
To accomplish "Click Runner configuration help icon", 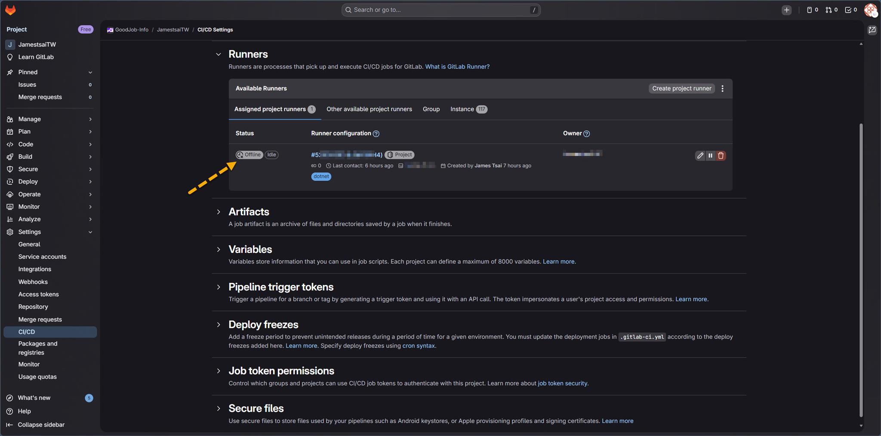I will point(376,134).
